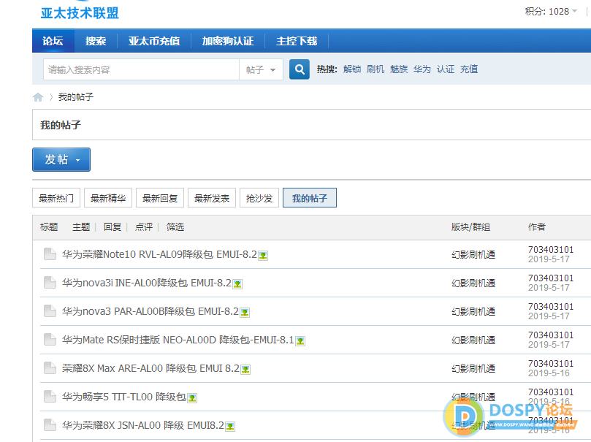Click image attachment icon after nova3i INE-AL00 title
Screen dimensions: 591x442
pyautogui.click(x=237, y=283)
